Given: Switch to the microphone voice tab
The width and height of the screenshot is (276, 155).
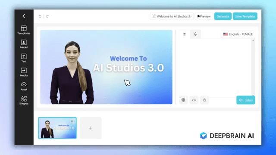Looking at the screenshot, I should point(195,34).
